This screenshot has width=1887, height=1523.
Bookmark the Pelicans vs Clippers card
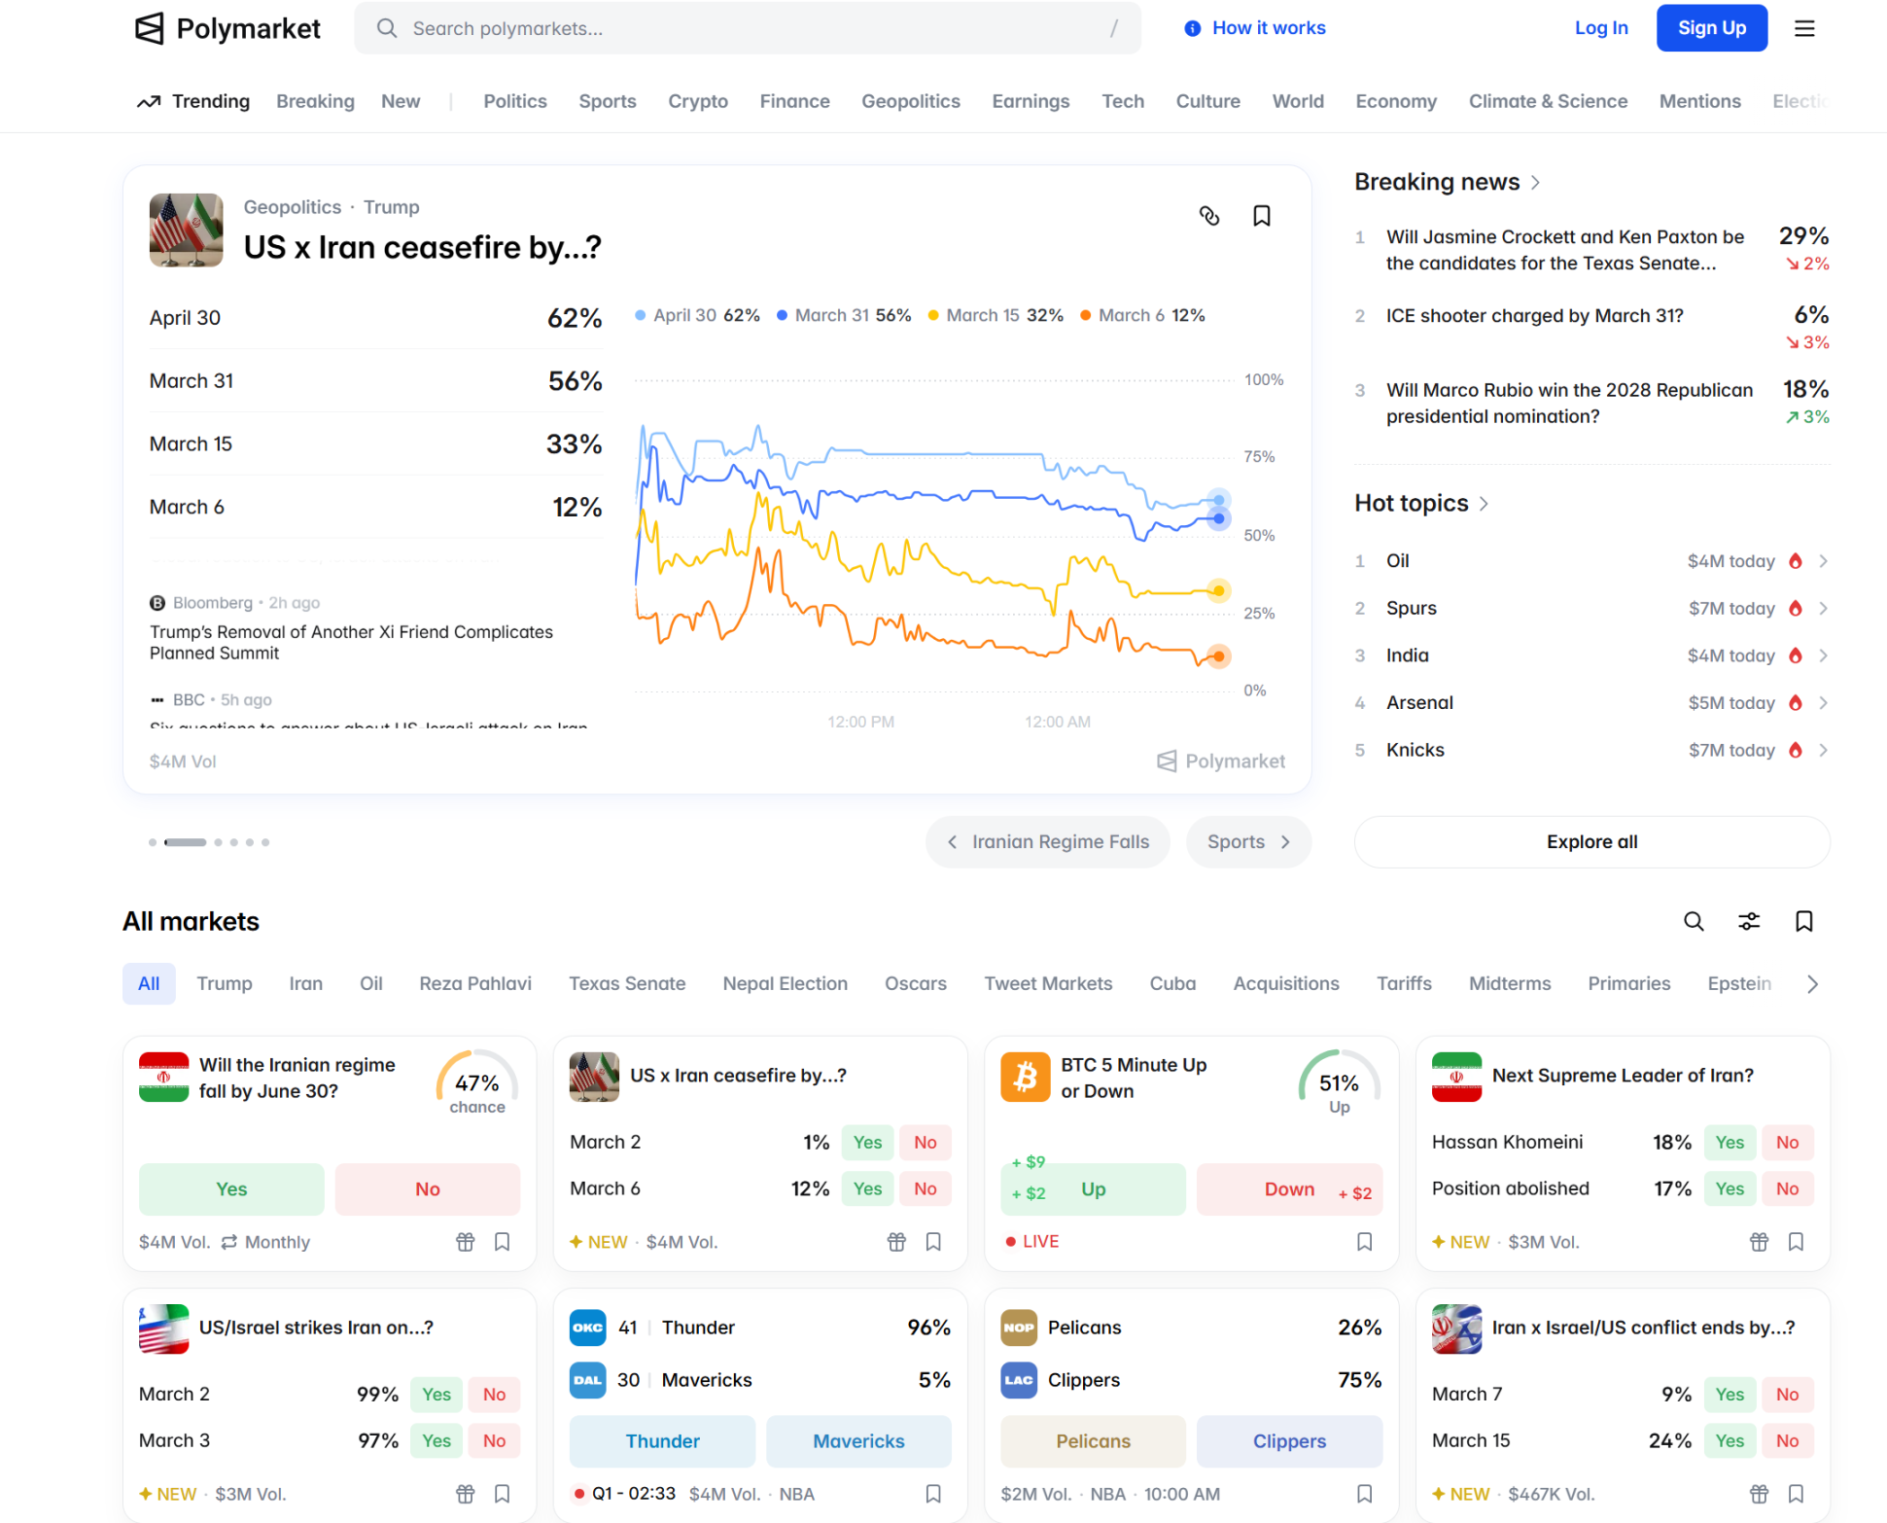click(x=1364, y=1494)
